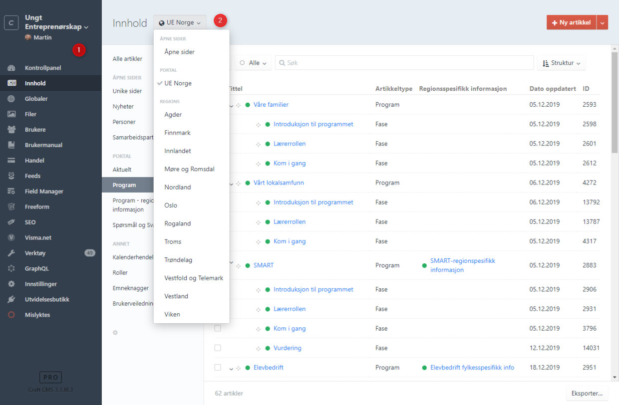
Task: Click into the Søk search field
Action: [x=404, y=63]
